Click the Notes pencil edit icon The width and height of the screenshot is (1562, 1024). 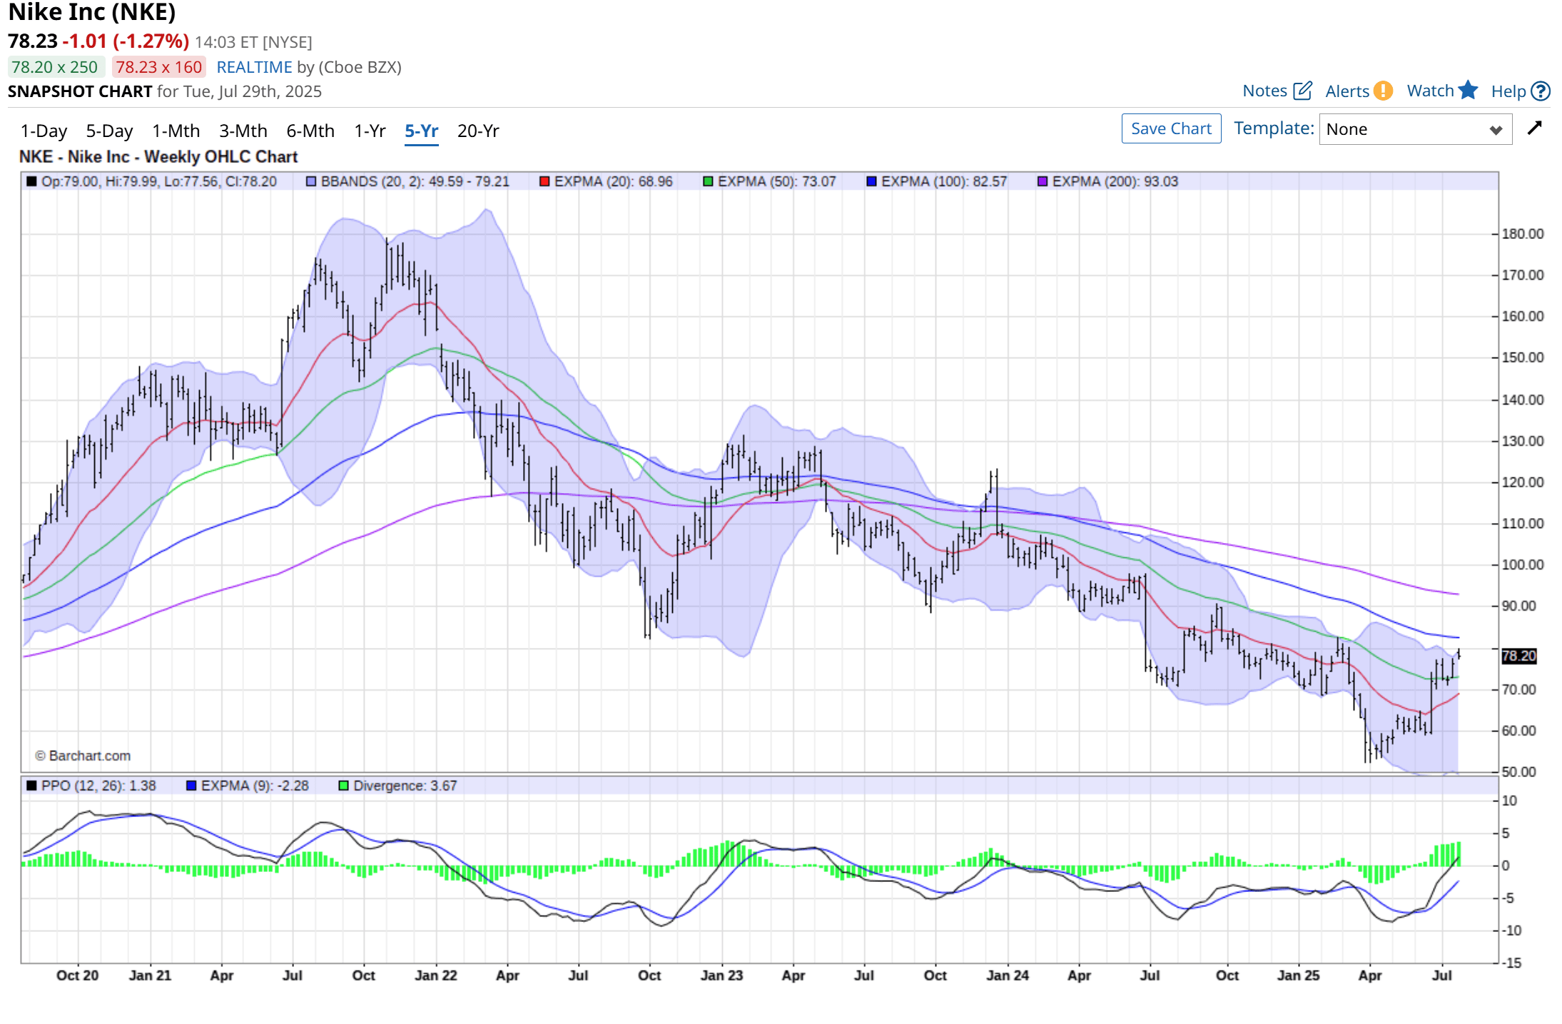coord(1302,91)
